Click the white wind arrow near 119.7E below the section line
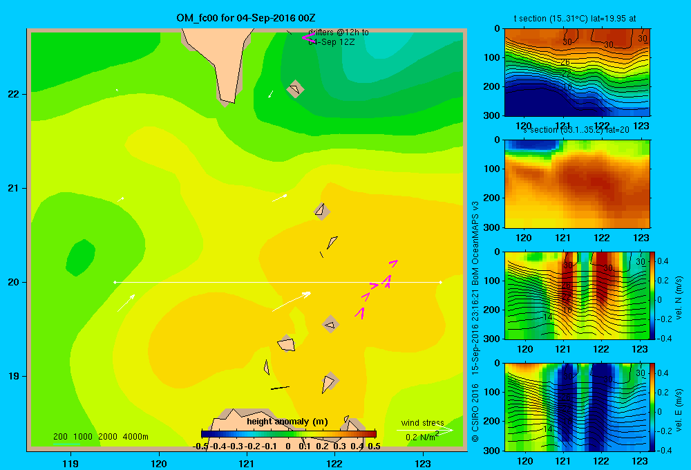The height and width of the screenshot is (470, 691). (126, 303)
